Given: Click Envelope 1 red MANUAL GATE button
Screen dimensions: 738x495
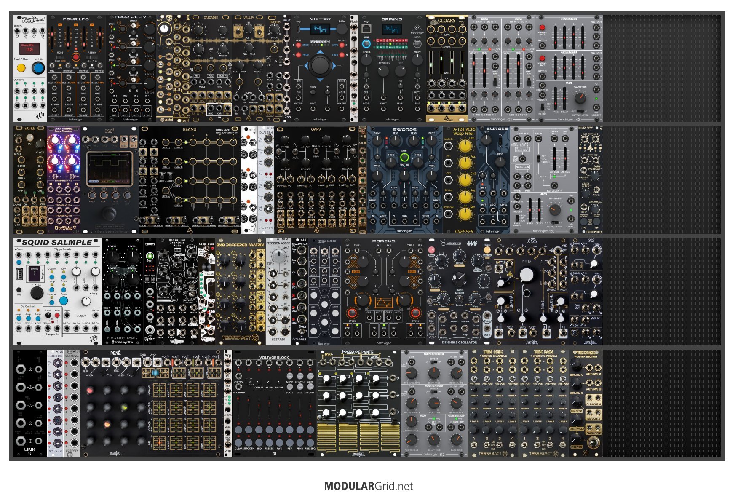Looking at the screenshot, I should click(x=542, y=28).
